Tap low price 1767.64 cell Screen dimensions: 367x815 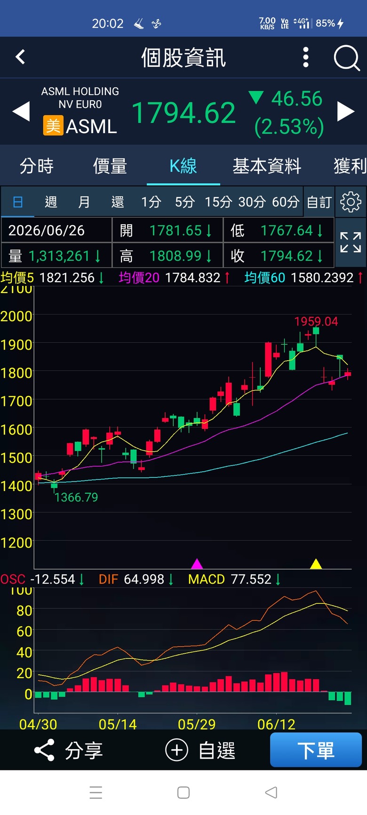pyautogui.click(x=279, y=230)
